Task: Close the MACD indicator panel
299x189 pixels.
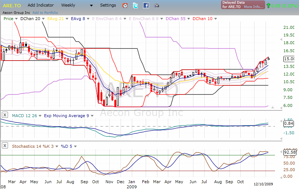Action: pos(5,115)
